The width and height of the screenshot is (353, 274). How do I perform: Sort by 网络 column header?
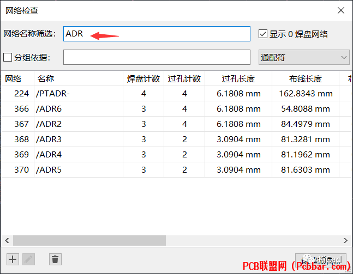17,78
